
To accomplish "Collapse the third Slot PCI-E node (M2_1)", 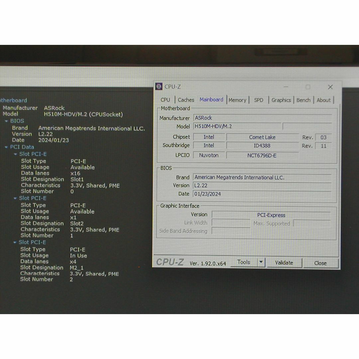I will (x=15, y=242).
